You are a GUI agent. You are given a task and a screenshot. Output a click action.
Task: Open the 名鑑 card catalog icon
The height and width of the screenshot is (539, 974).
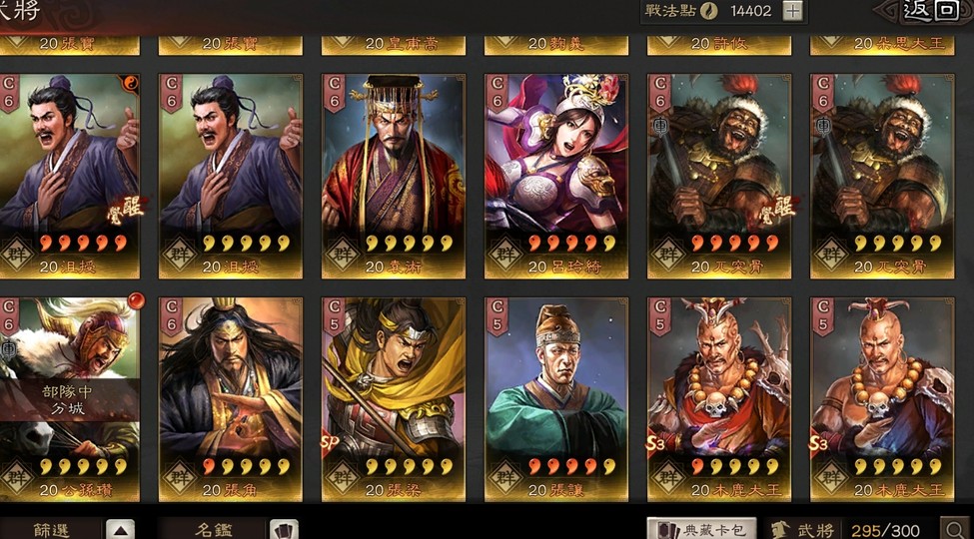coord(284,530)
